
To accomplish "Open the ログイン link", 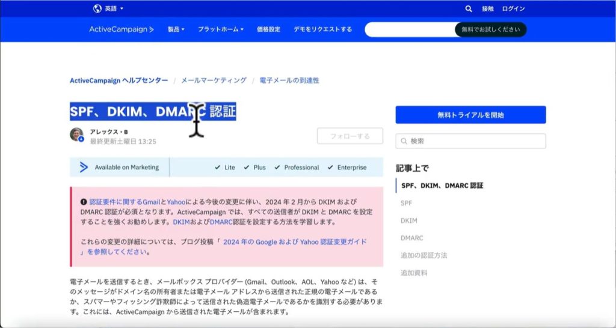I will [513, 8].
